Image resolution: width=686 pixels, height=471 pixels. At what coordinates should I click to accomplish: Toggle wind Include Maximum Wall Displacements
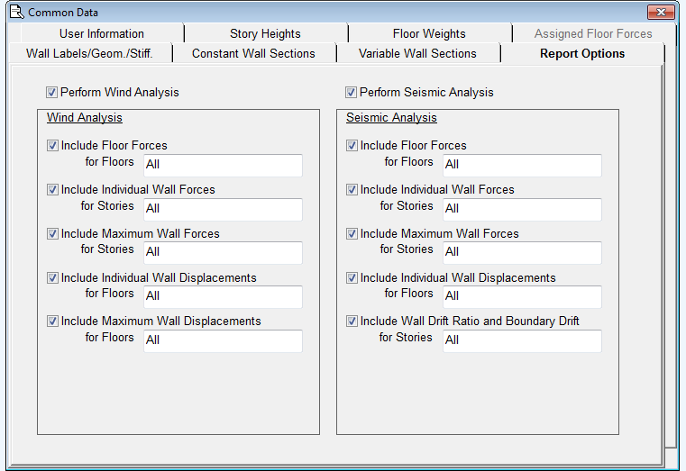(53, 321)
